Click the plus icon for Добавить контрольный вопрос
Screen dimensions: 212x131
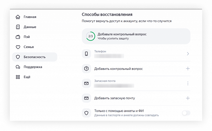[x=188, y=68]
